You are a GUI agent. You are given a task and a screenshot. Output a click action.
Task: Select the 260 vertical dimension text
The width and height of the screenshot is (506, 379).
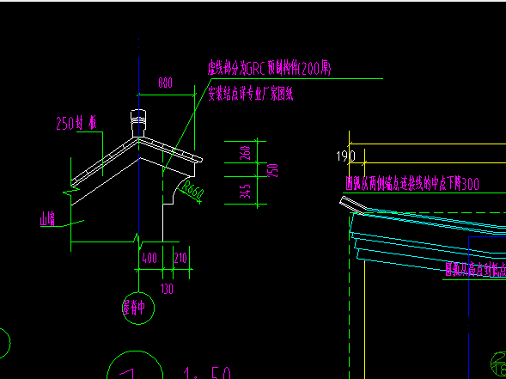246,153
